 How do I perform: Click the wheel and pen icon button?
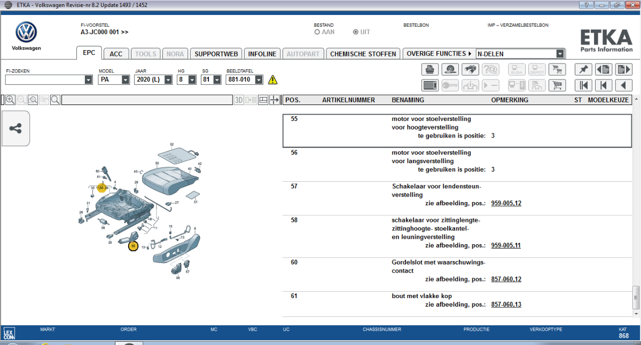coord(450,69)
